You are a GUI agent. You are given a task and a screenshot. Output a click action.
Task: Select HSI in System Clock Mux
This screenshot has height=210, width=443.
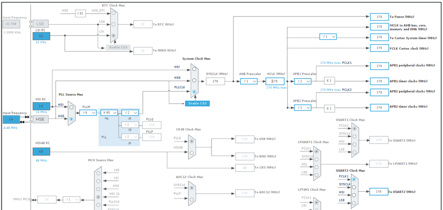(x=194, y=69)
